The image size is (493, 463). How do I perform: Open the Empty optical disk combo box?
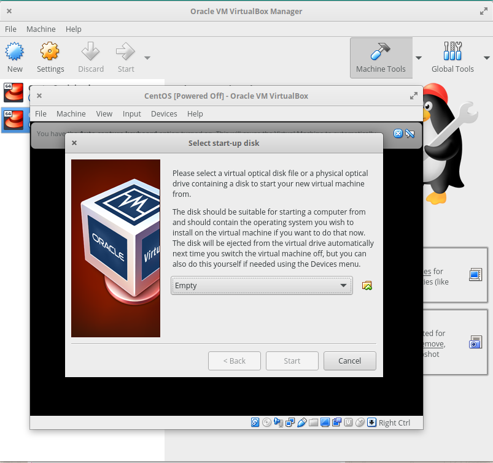[x=262, y=286]
